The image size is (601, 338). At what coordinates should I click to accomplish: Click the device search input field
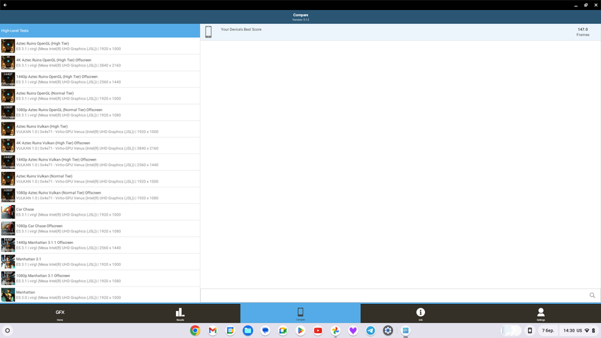tap(392, 296)
